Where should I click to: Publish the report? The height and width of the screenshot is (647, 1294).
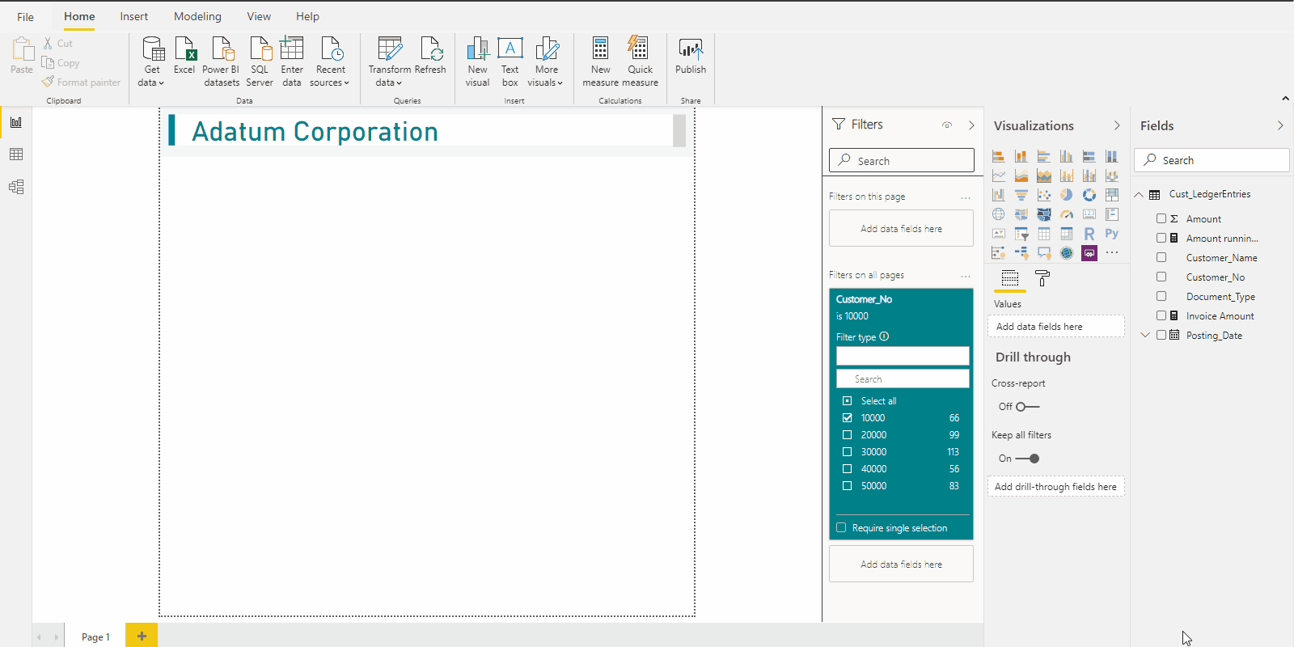pyautogui.click(x=691, y=57)
